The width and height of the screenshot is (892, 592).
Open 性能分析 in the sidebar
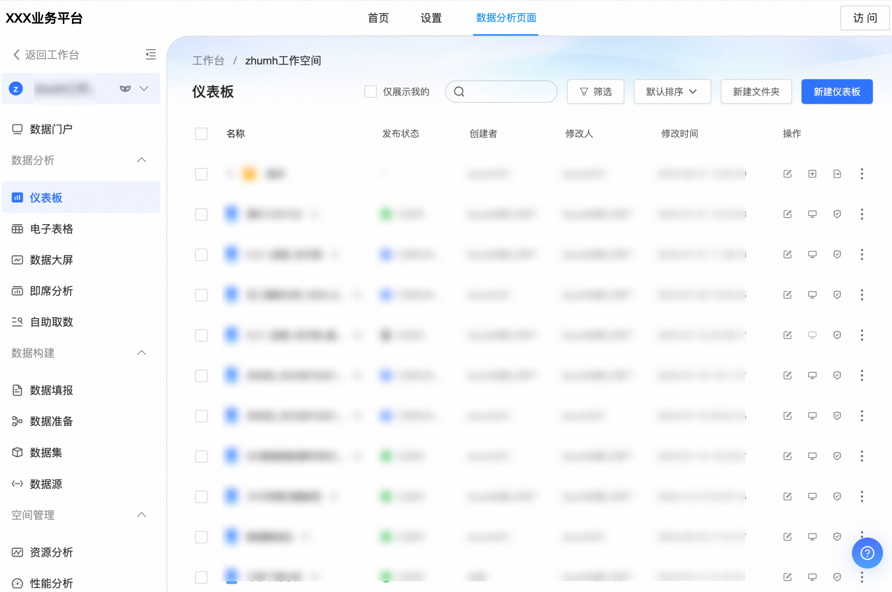coord(81,583)
